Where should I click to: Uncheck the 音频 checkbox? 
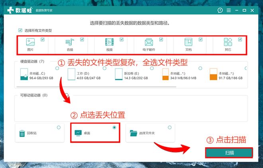(x=82, y=39)
